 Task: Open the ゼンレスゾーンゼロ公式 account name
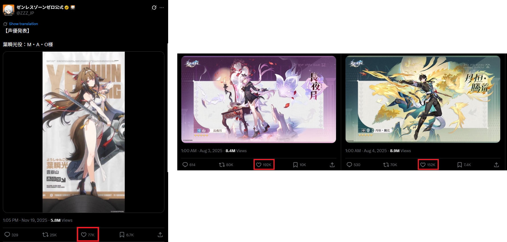[x=40, y=7]
